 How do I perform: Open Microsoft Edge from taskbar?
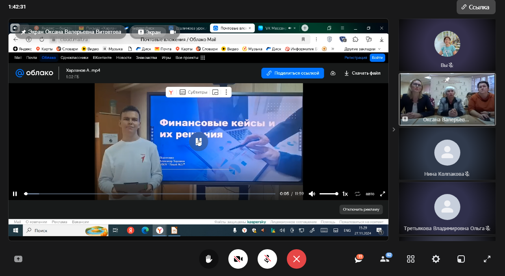pos(145,230)
